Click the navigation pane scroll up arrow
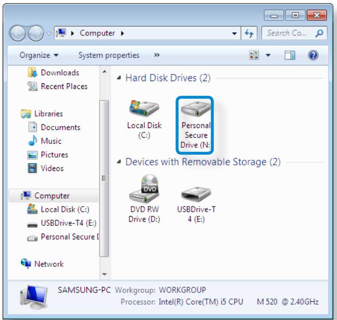The image size is (337, 320). point(104,71)
